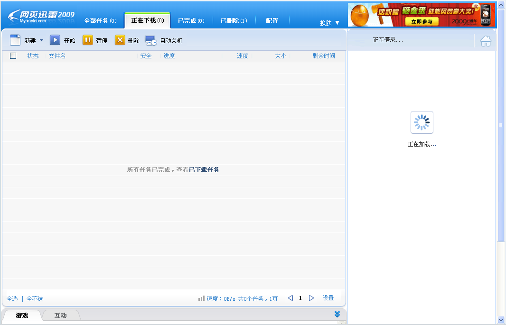Open the New Task dropdown arrow
Screen dimensions: 506x325
coord(42,40)
